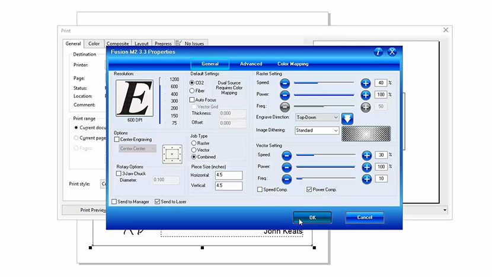This screenshot has width=492, height=277.
Task: Click the blue Engrave Direction arrow icon
Action: pyautogui.click(x=348, y=118)
